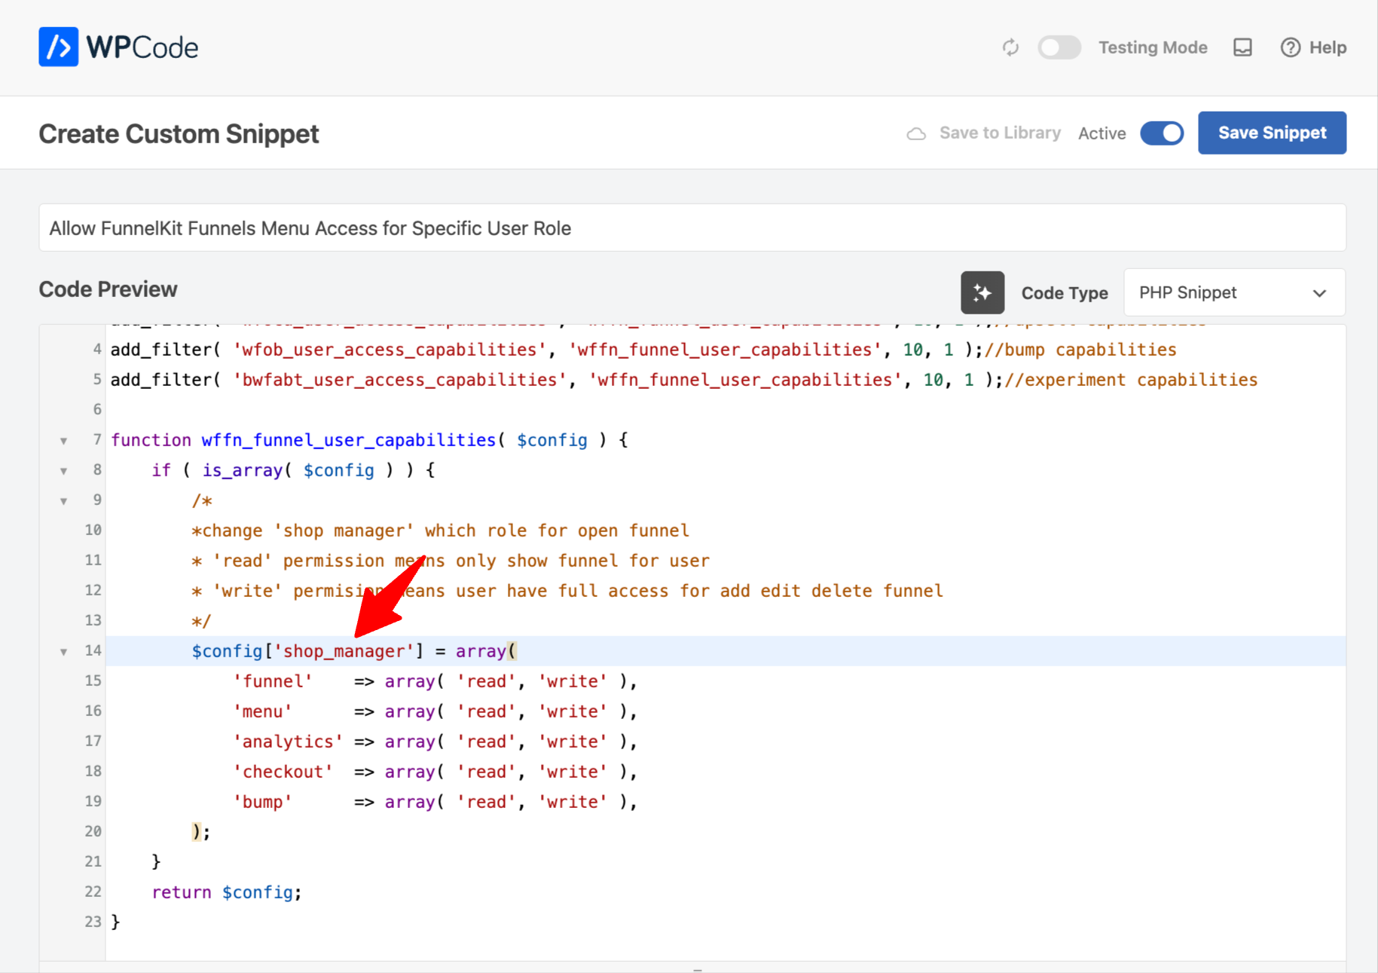Click the cloud icon beside Save to Library
The image size is (1378, 973).
[916, 133]
